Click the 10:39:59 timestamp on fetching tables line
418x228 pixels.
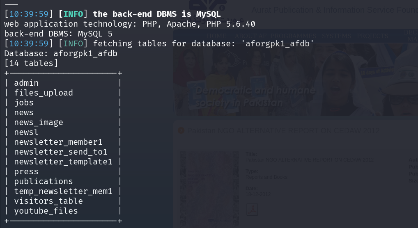tap(29, 44)
